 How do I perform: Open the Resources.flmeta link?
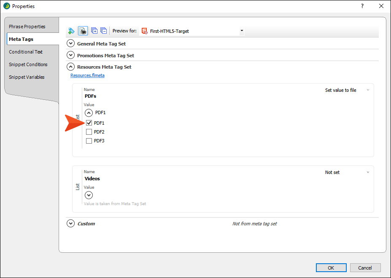(88, 75)
